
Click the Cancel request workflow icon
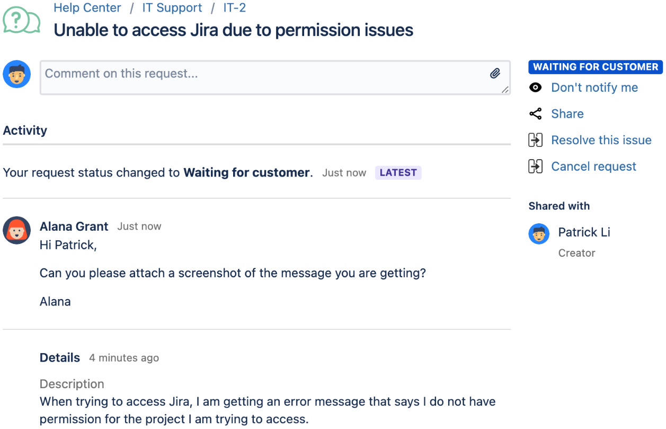[536, 166]
